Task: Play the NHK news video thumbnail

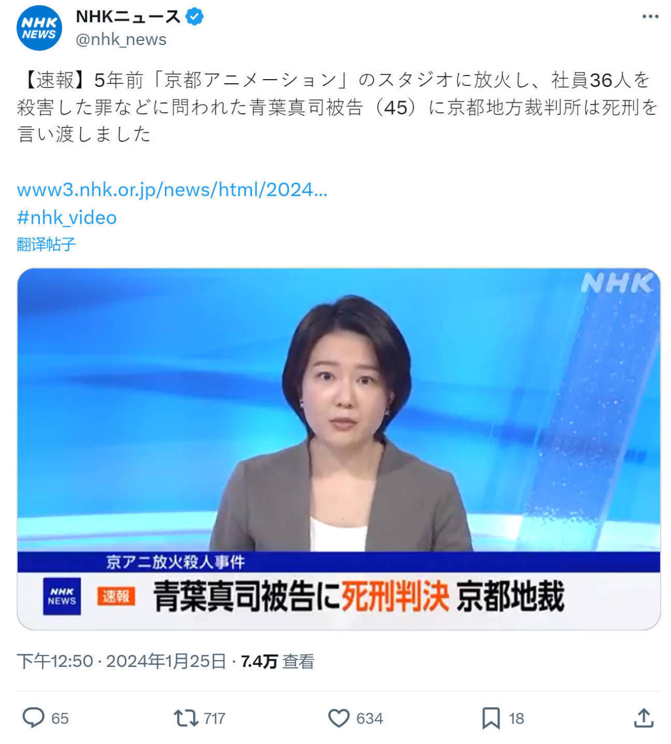Action: pyautogui.click(x=339, y=449)
